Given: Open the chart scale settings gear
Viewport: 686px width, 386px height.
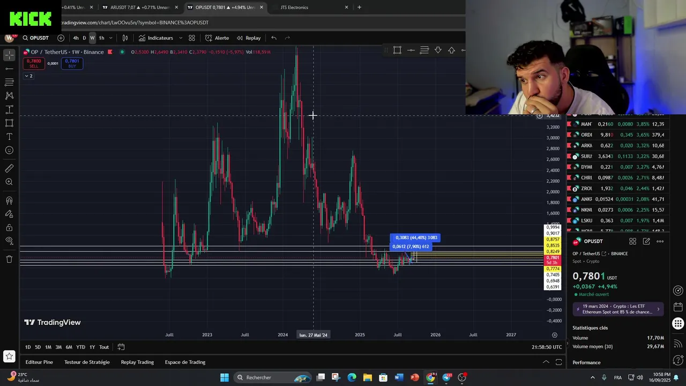Looking at the screenshot, I should [555, 335].
